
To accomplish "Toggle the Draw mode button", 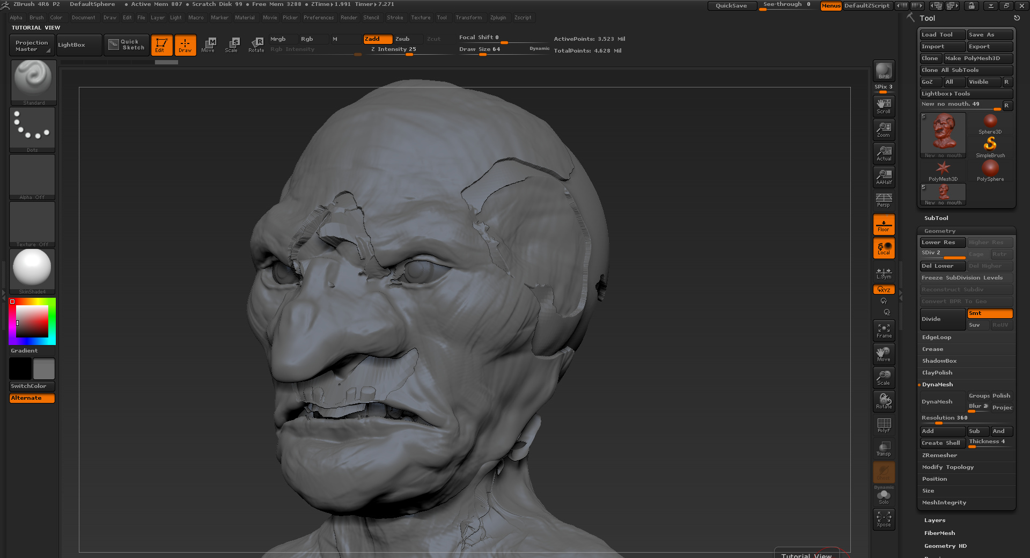I will [185, 45].
